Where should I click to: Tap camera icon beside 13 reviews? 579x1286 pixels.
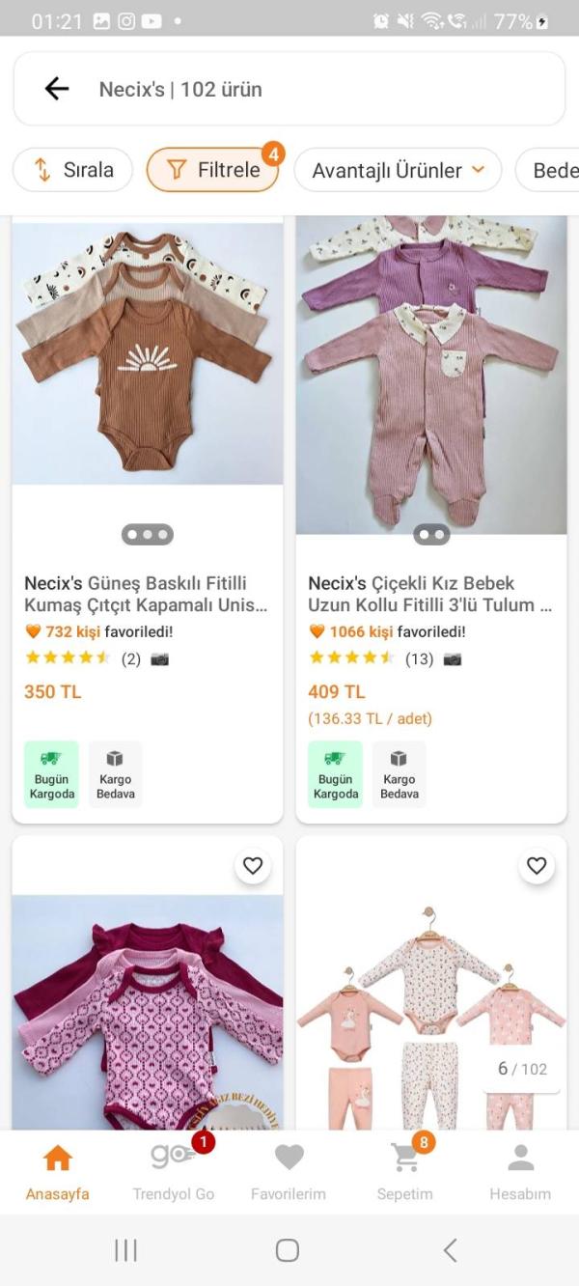pos(452,659)
